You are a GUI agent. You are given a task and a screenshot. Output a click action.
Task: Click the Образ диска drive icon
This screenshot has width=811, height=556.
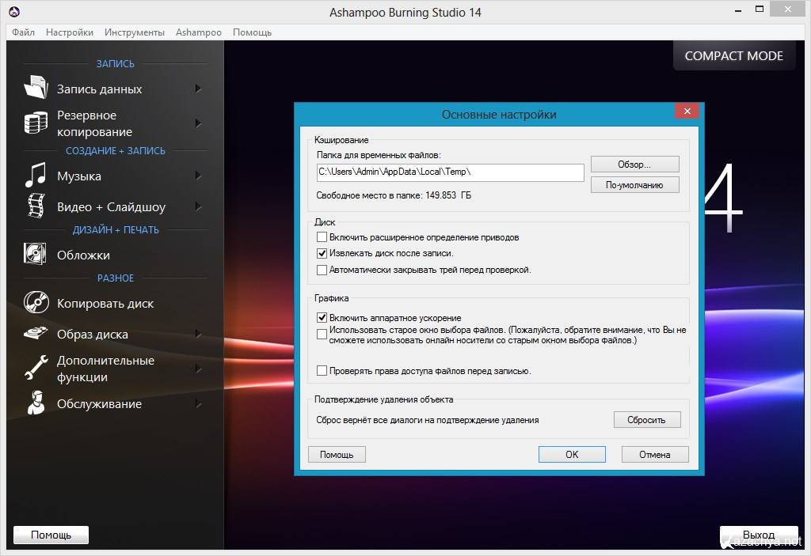pos(36,334)
